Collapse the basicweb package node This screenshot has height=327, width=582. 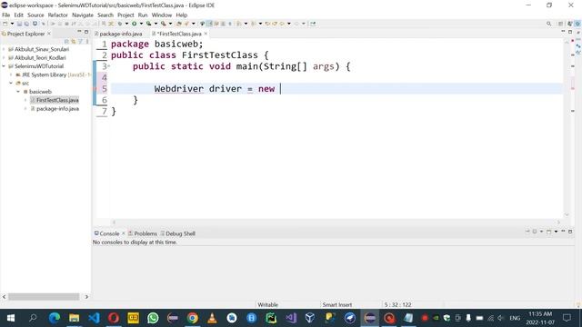click(18, 92)
